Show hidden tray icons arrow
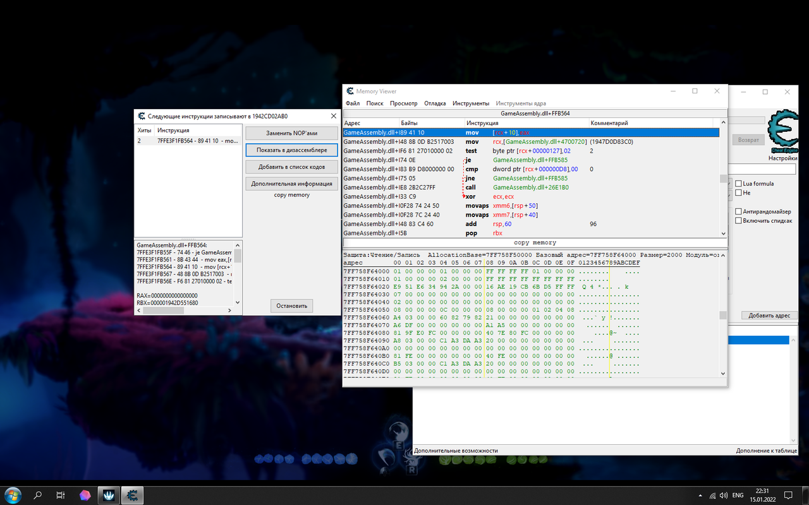Viewport: 809px width, 505px height. (x=700, y=495)
